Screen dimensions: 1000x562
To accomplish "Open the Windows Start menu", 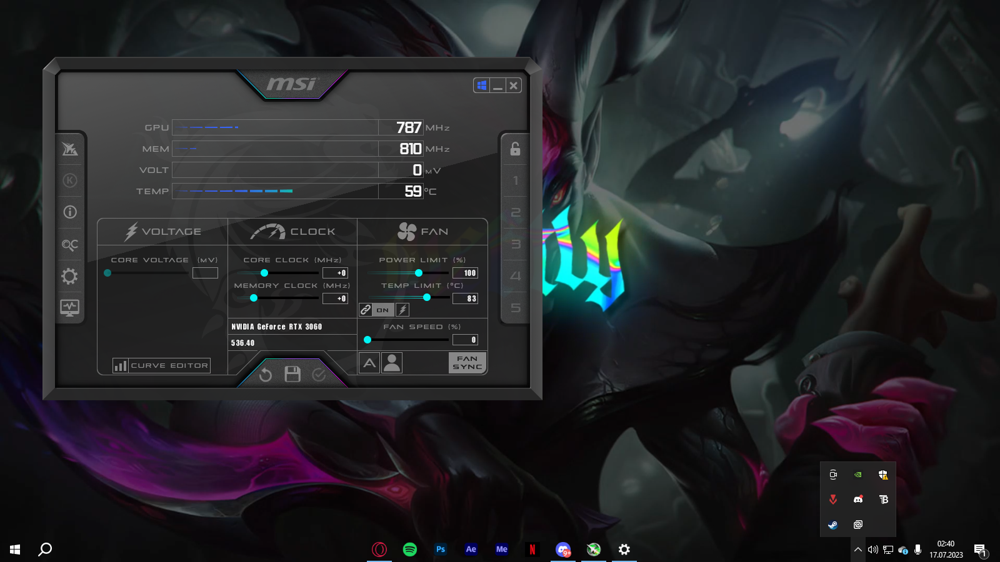I will click(15, 550).
